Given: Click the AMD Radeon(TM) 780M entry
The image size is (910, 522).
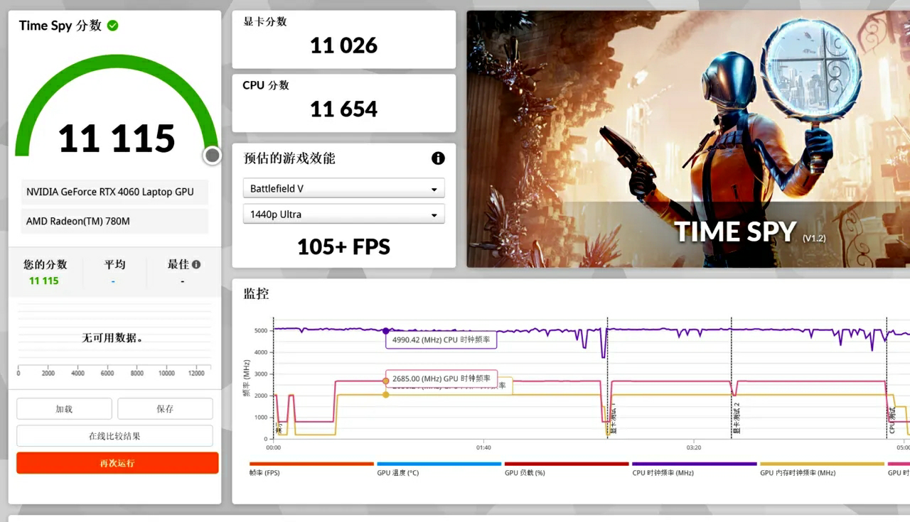Looking at the screenshot, I should point(114,221).
